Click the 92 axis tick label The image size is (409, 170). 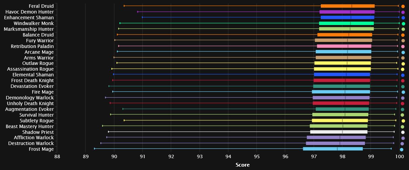tap(171, 156)
